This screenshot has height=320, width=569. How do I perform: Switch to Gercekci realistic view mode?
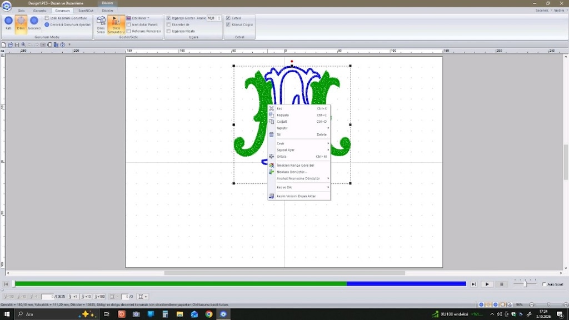point(34,23)
